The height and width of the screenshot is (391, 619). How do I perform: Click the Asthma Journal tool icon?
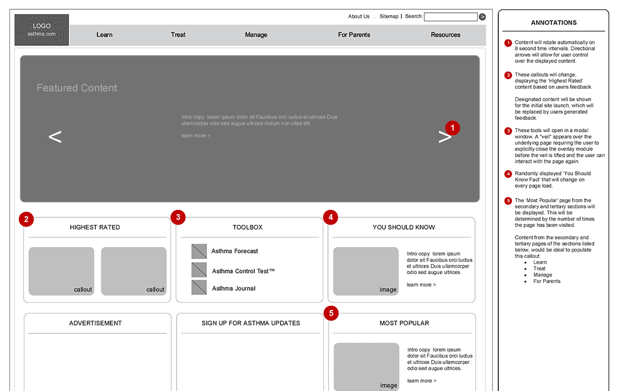tap(199, 288)
